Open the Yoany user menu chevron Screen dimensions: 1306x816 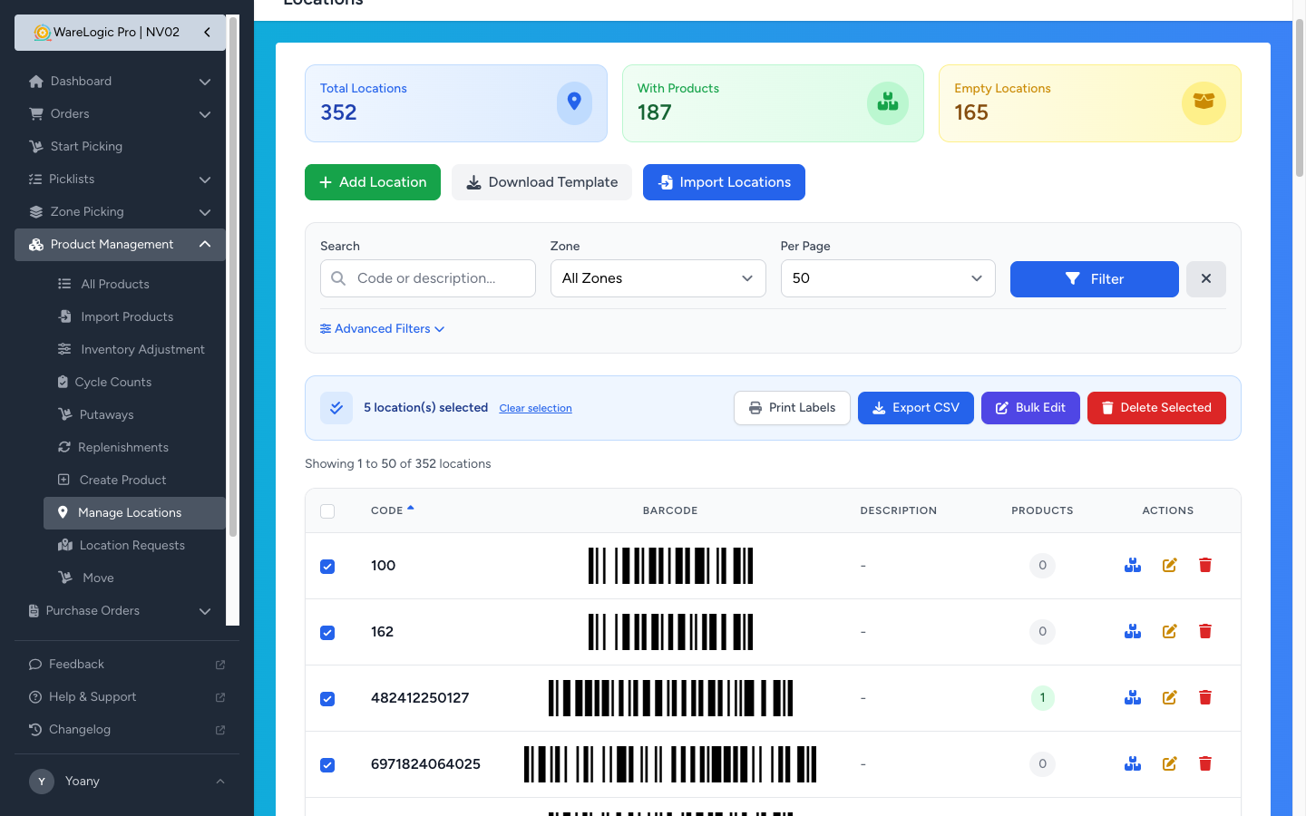point(219,782)
